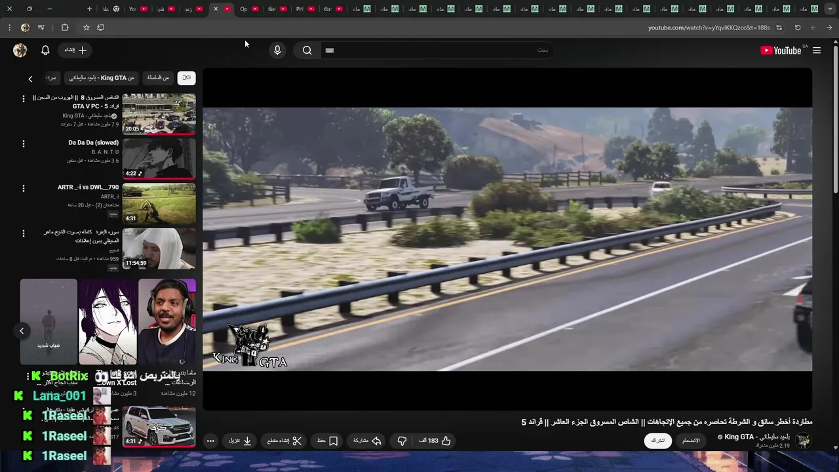This screenshot has height=472, width=839.
Task: Open Da Da Da (slowed) thumbnail
Action: point(159,158)
